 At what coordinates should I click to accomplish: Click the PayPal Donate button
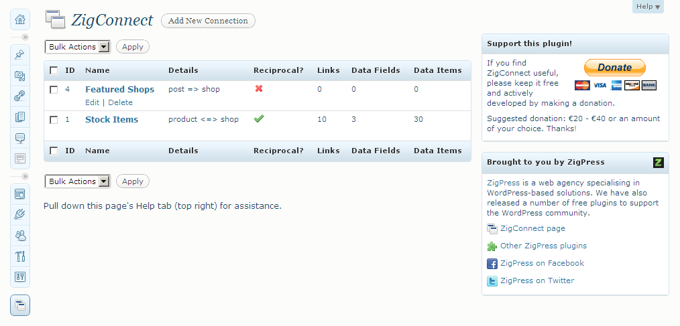click(614, 68)
